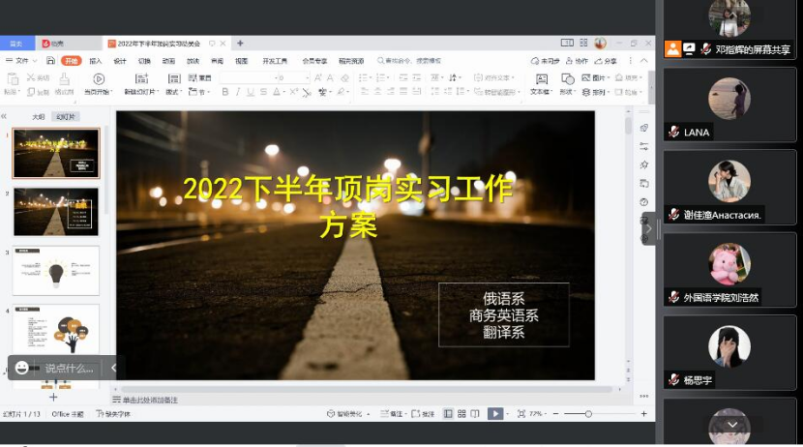Click the 当页开始 slideshow play icon
This screenshot has height=447, width=803.
[x=99, y=78]
